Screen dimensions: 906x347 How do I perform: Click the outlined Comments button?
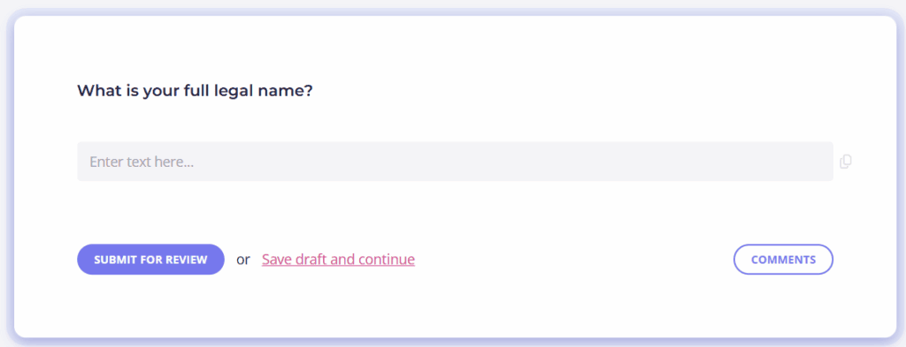(x=784, y=260)
